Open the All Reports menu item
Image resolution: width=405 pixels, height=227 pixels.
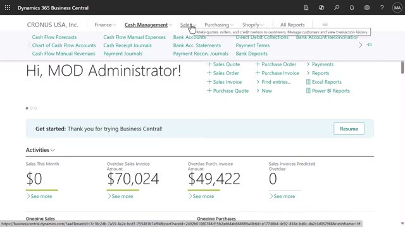pos(292,25)
